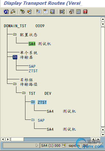
Task: Expand status bar message area triangle
Action: pyautogui.click(x=37, y=145)
